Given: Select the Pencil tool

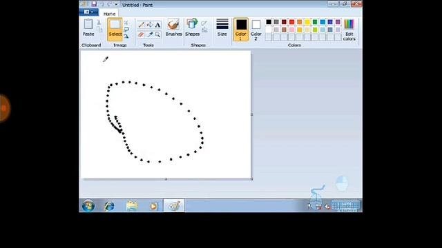Looking at the screenshot, I should pyautogui.click(x=141, y=25).
